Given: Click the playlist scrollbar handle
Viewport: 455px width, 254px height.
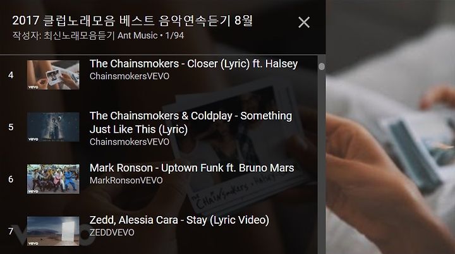Looking at the screenshot, I should pos(322,66).
